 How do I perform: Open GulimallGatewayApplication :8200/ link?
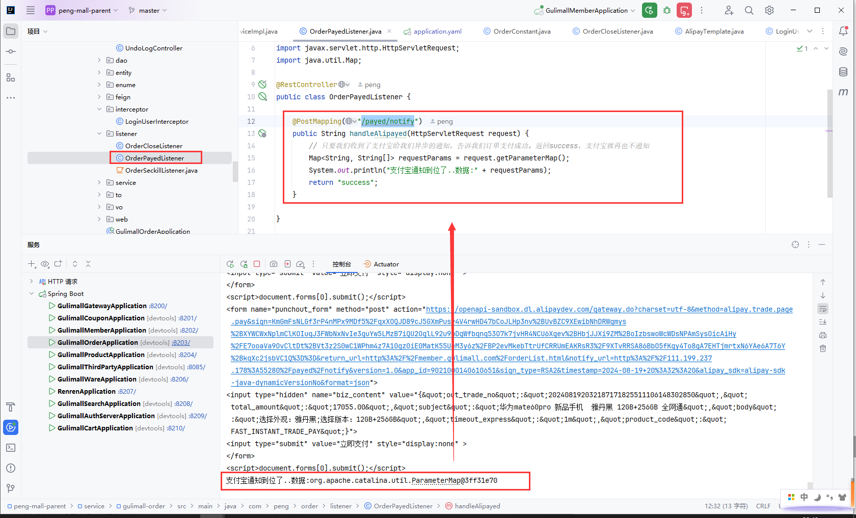158,306
